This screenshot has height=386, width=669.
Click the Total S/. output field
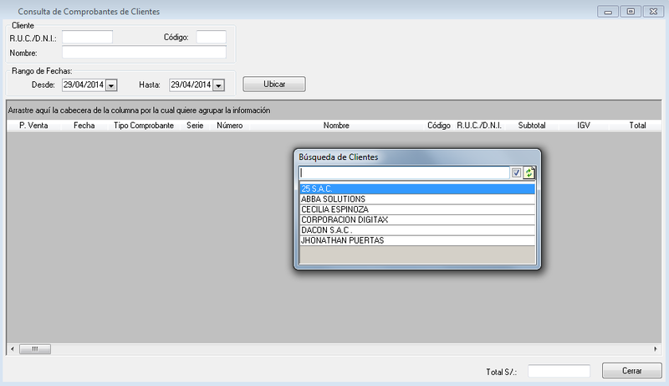[x=559, y=371]
